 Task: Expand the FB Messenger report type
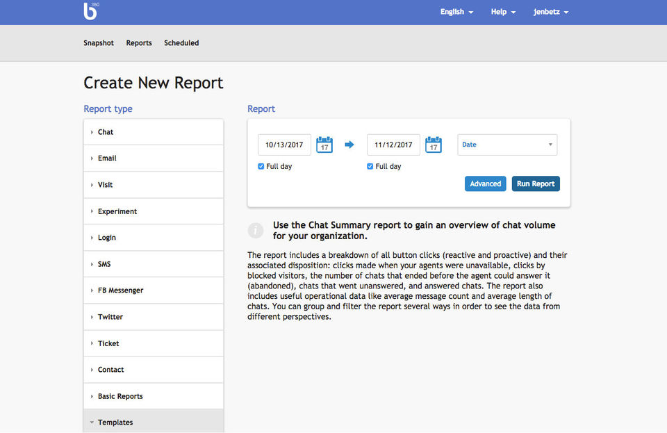(120, 291)
